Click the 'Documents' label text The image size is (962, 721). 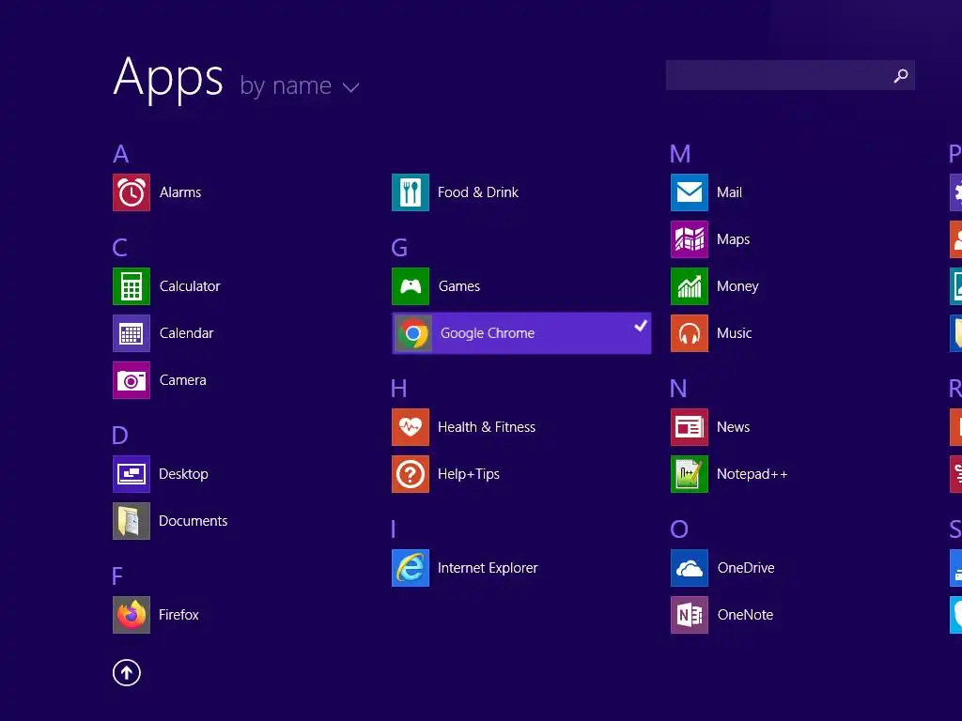pos(194,521)
